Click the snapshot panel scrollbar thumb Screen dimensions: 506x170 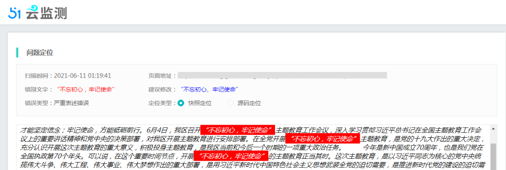tap(493, 157)
